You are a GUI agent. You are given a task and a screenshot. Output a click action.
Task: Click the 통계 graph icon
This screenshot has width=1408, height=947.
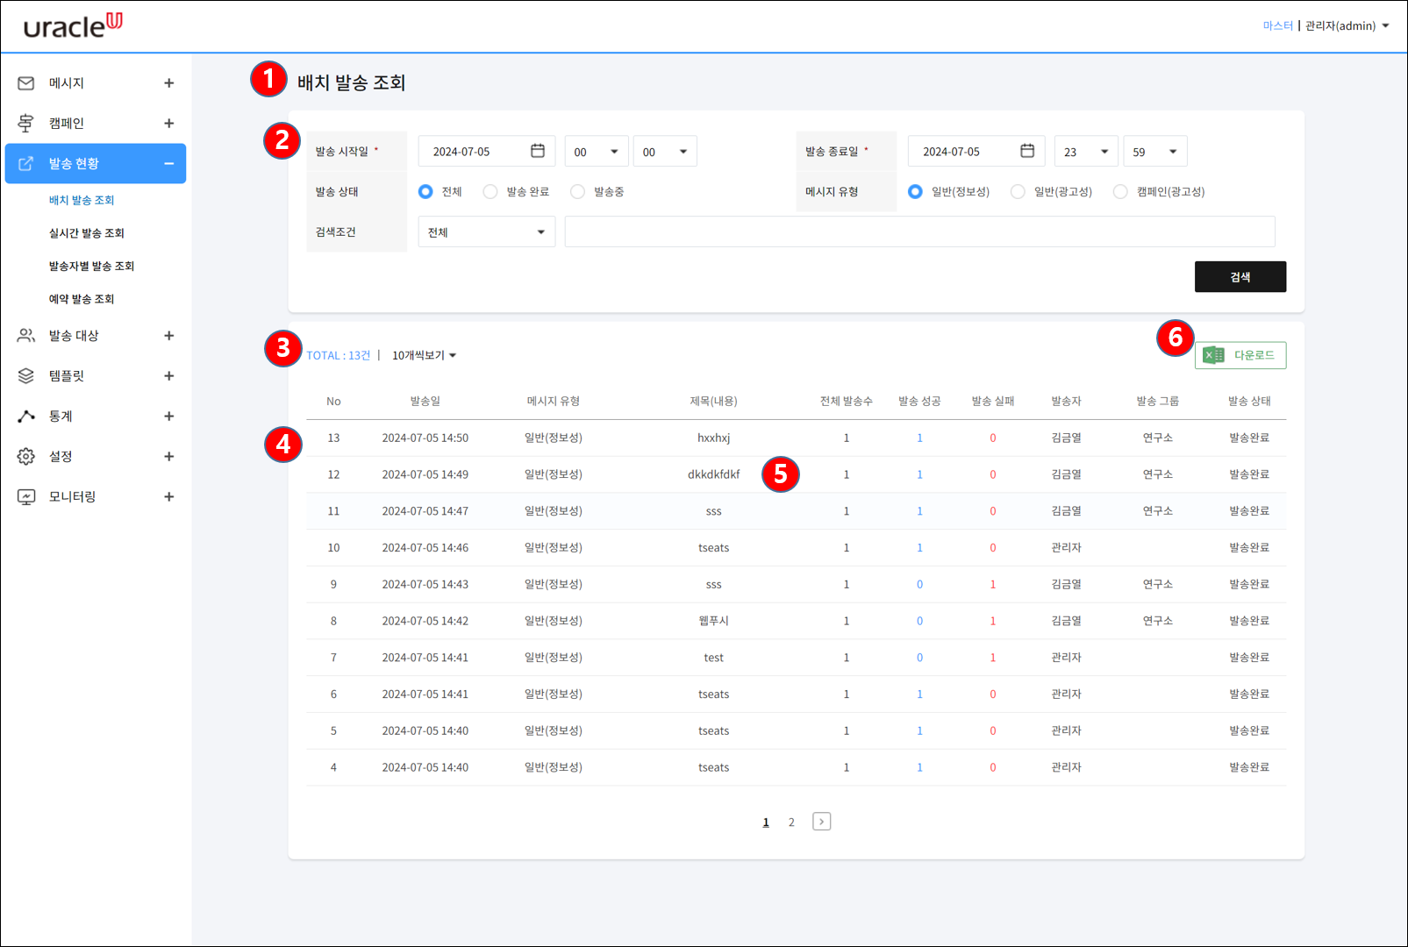click(x=26, y=417)
